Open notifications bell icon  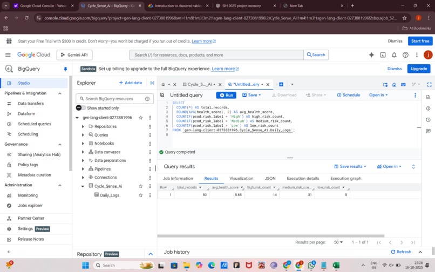[394, 55]
